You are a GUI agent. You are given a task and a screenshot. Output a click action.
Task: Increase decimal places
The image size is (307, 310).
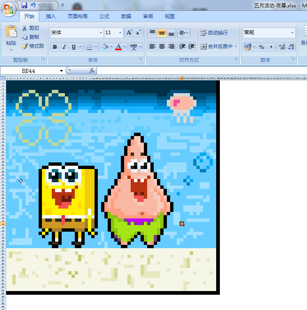tap(282, 47)
